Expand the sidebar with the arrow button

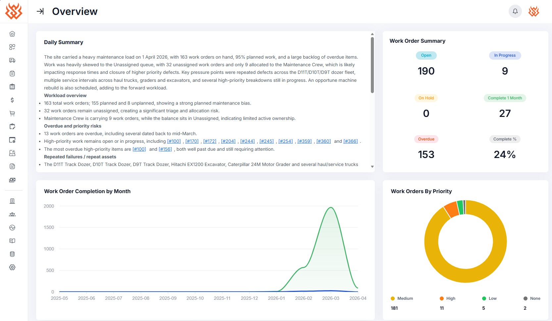[40, 11]
